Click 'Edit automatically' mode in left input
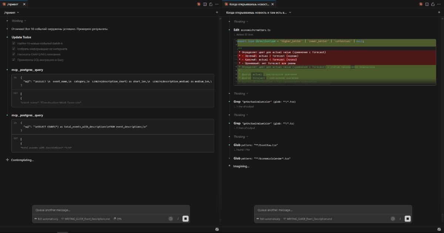444x233 pixels. coord(46,219)
